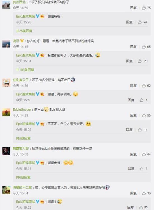Screen dimensions: 154x210
Task: Open EddieSnyder's user profile link
Action: tap(22, 109)
